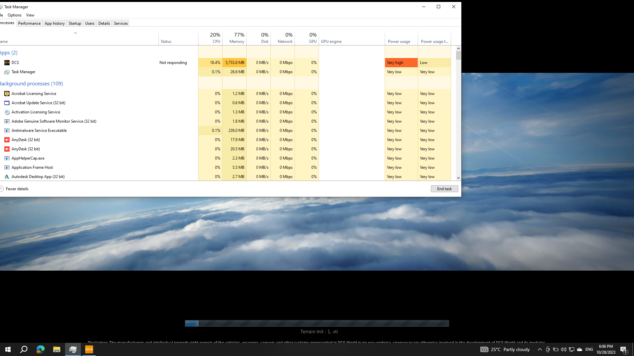This screenshot has height=356, width=634.
Task: Switch to the Services tab
Action: [x=121, y=23]
